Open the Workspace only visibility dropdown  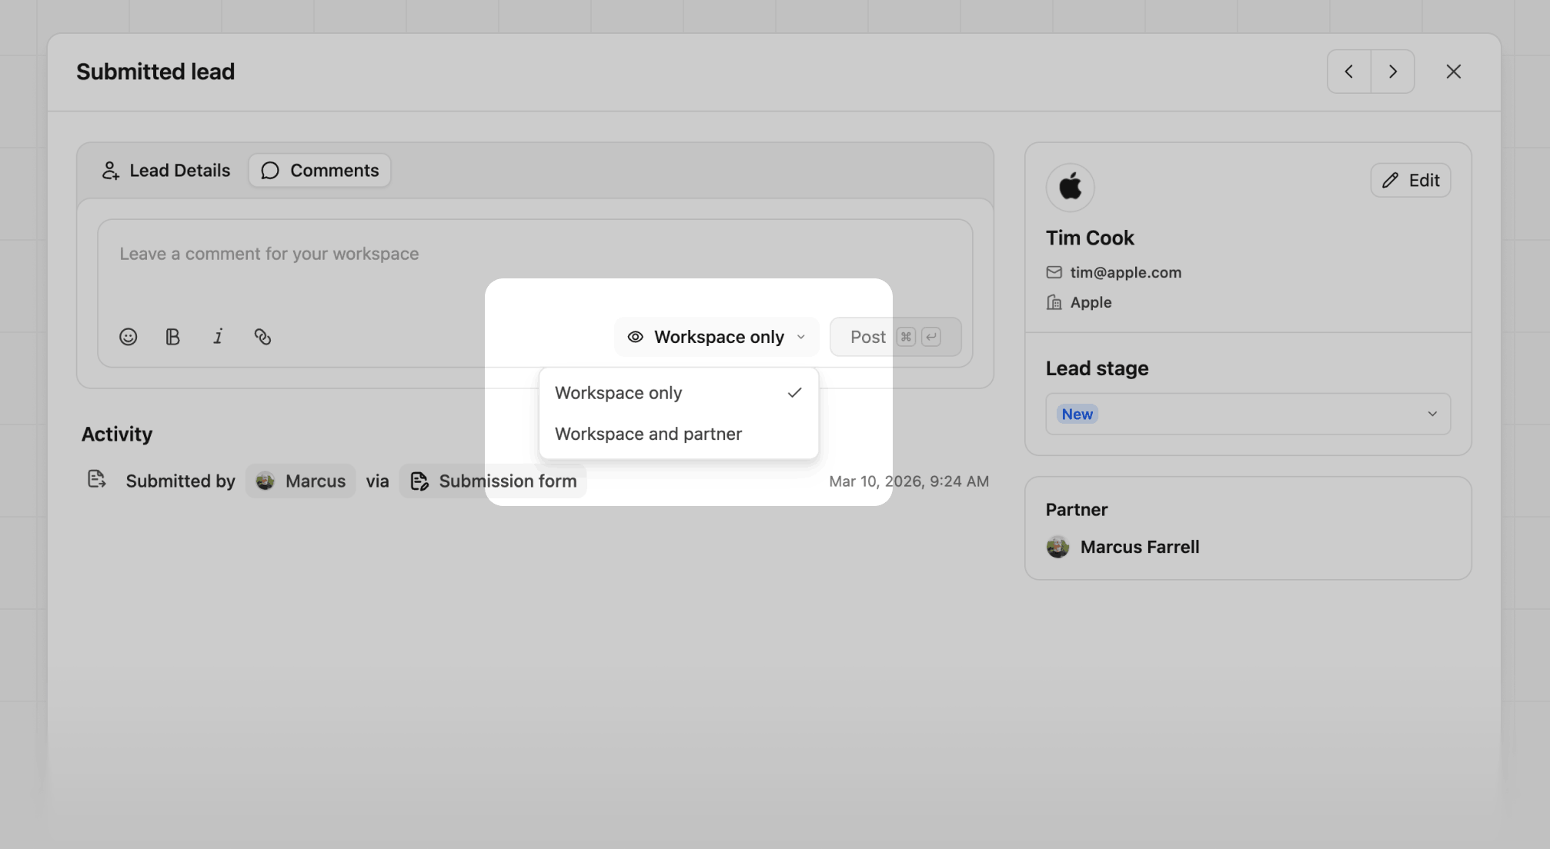717,337
